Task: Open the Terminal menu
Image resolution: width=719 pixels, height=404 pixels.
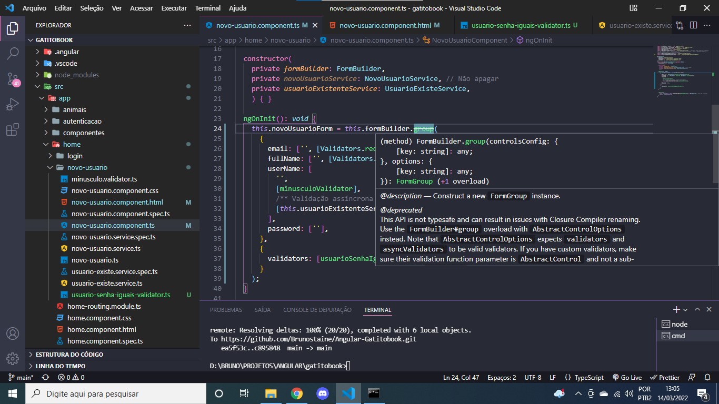Action: [208, 8]
